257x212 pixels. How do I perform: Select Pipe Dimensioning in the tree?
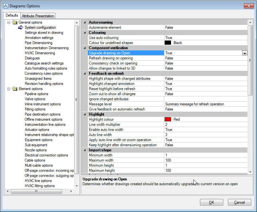pos(39,43)
